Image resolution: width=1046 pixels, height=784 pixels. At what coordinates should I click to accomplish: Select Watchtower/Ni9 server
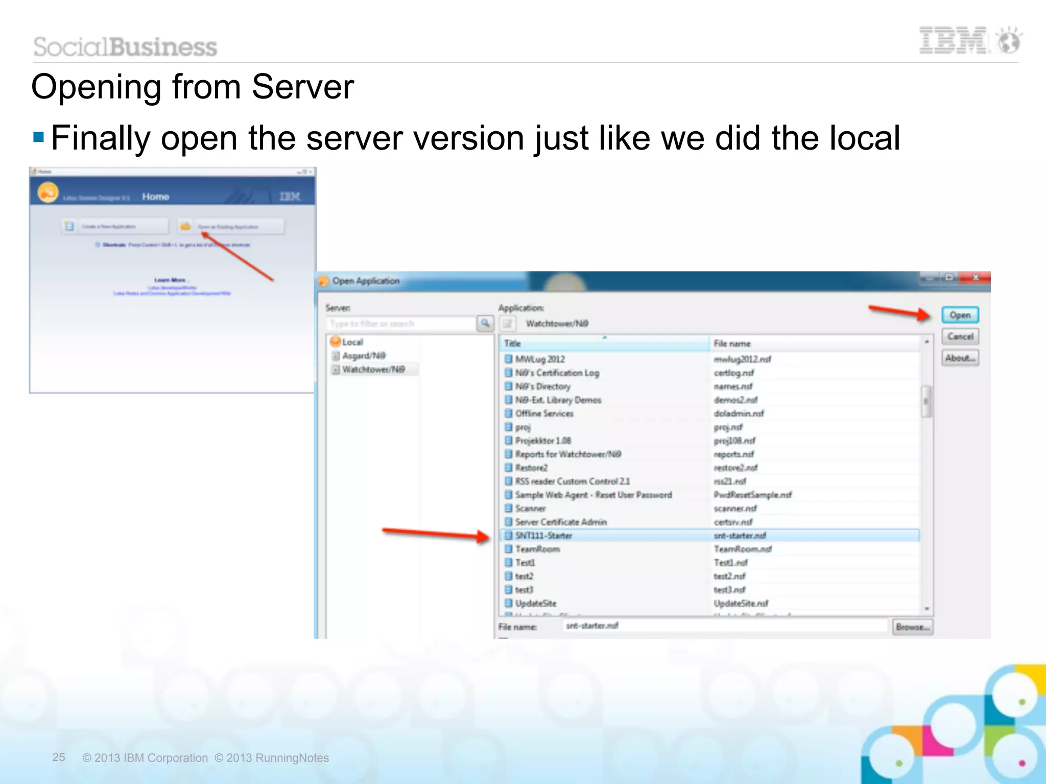tap(373, 369)
